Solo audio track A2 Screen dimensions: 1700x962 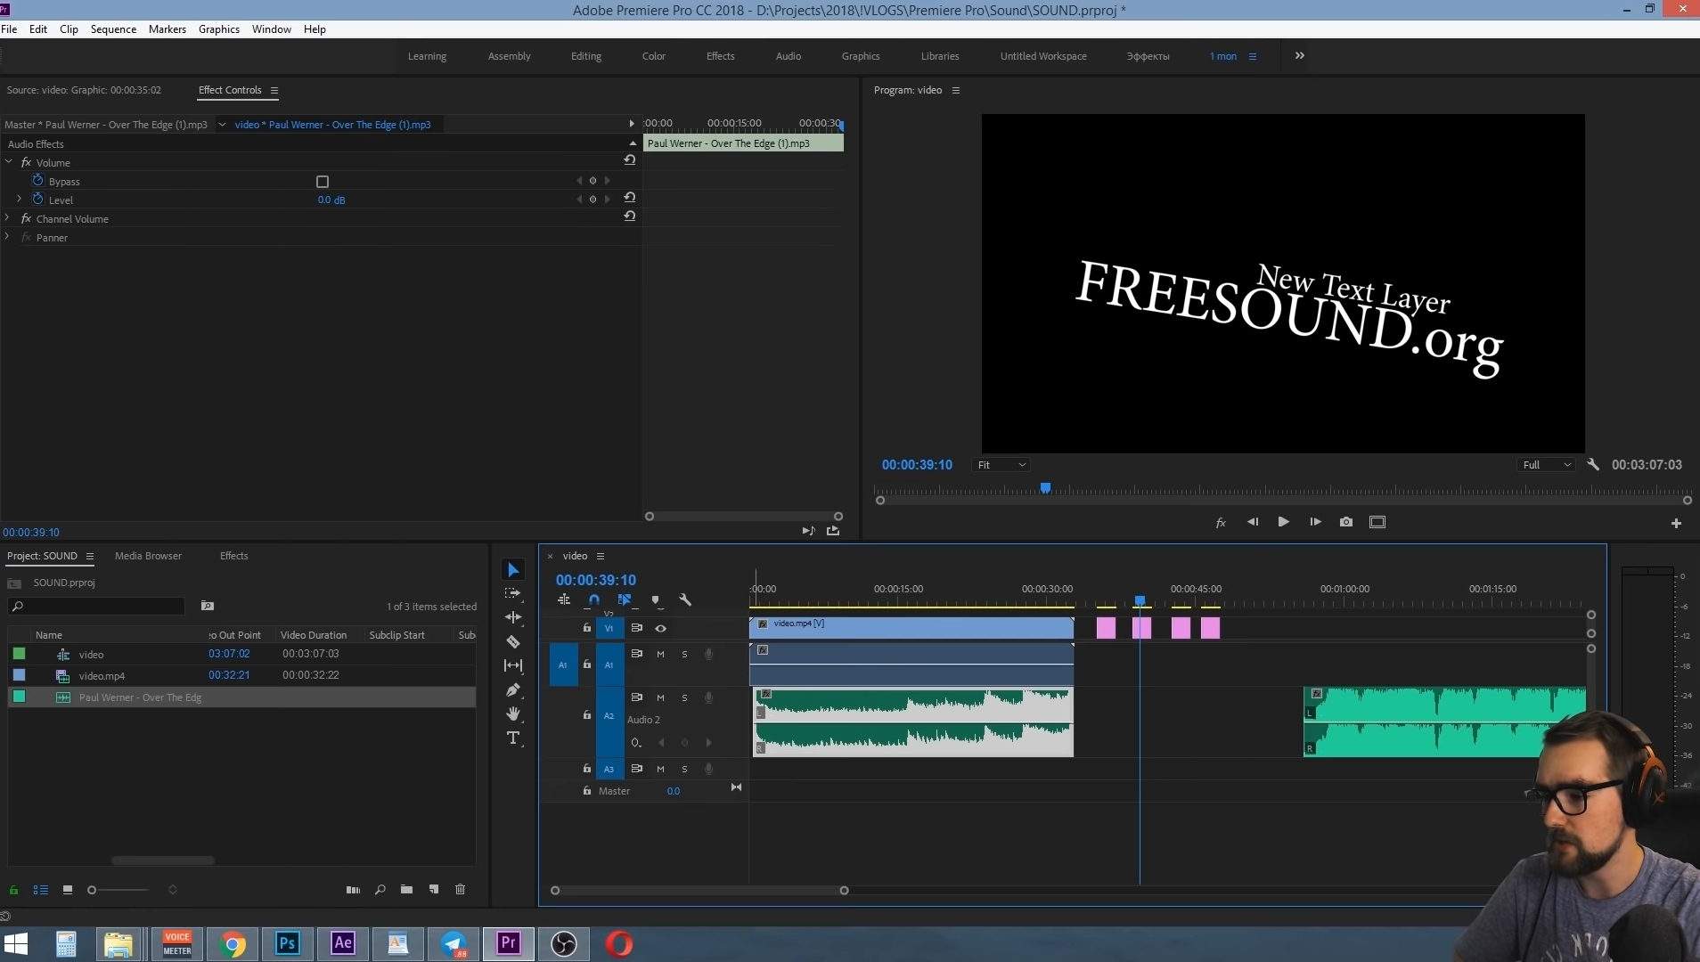point(684,697)
